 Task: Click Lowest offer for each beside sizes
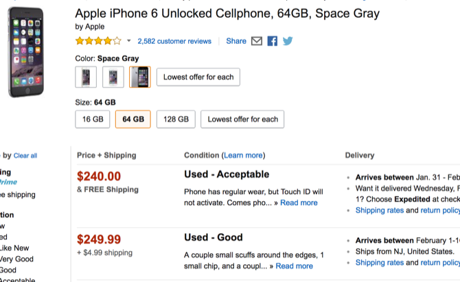[x=242, y=119]
